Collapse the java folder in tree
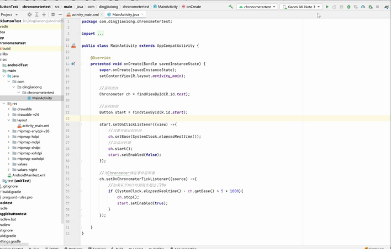This screenshot has width=391, height=249. (4, 76)
